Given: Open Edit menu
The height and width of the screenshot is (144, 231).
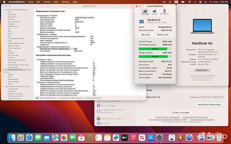Looking at the screenshot, I should 38,2.
